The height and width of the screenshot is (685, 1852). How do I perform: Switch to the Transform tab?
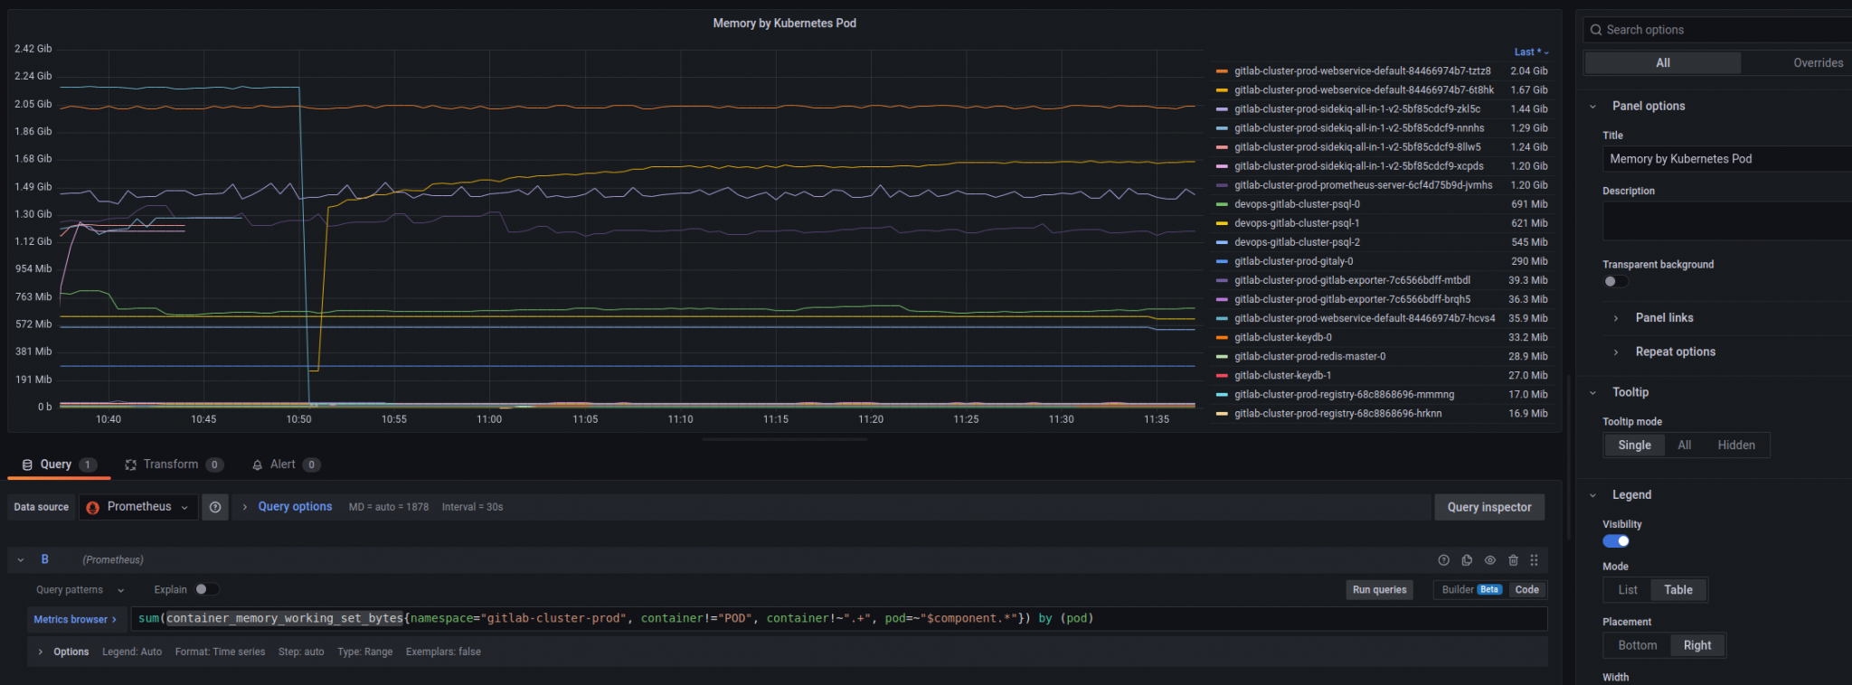[171, 464]
